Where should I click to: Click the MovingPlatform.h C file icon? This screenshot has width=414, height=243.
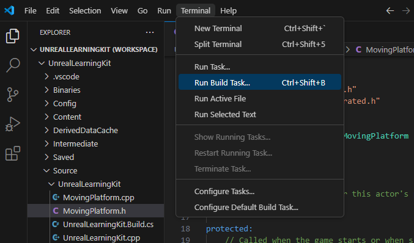point(56,211)
